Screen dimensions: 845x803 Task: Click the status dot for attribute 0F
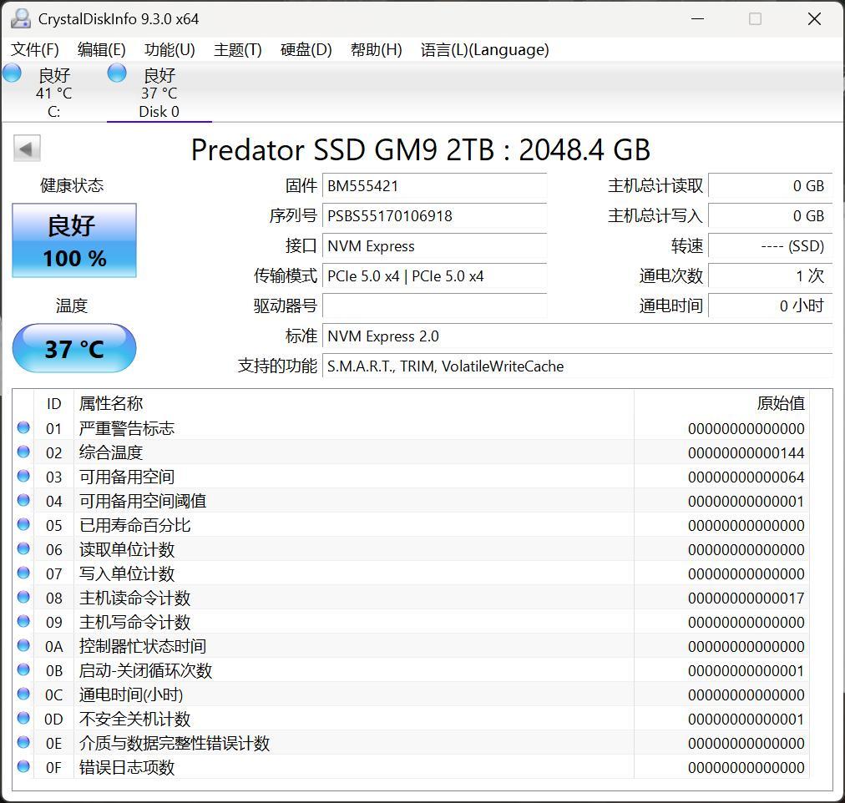[x=23, y=767]
